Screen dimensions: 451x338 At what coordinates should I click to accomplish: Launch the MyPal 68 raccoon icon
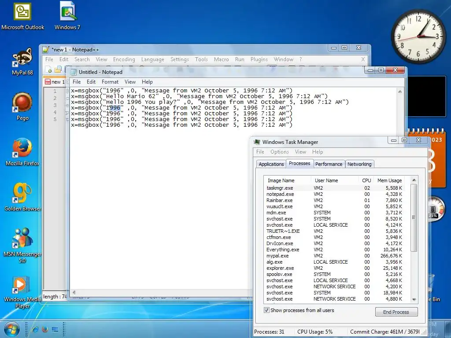pos(22,62)
